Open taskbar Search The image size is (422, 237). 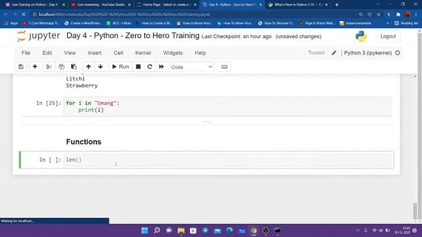[x=157, y=230]
